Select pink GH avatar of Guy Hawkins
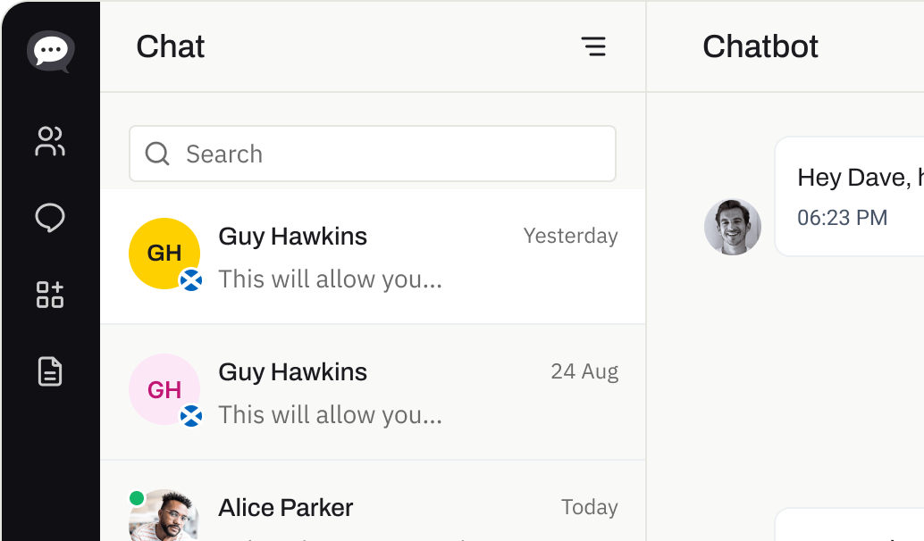Viewport: 924px width, 541px height. (163, 387)
